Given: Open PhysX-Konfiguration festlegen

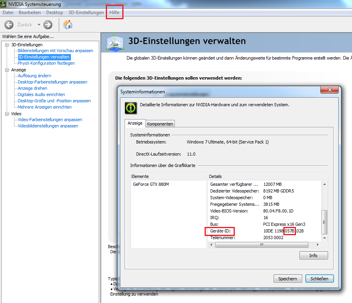Looking at the screenshot, I should point(46,63).
